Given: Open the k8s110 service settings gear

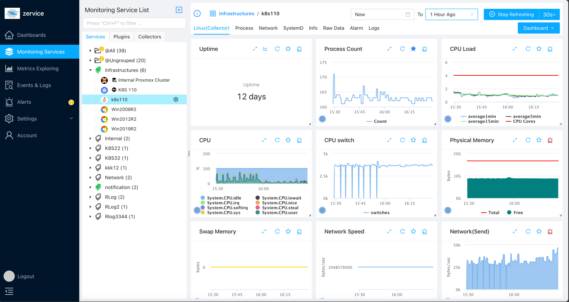Looking at the screenshot, I should [x=176, y=99].
